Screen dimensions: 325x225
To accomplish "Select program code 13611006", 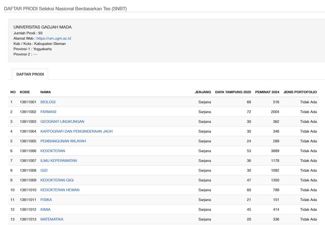I will [x=28, y=151].
